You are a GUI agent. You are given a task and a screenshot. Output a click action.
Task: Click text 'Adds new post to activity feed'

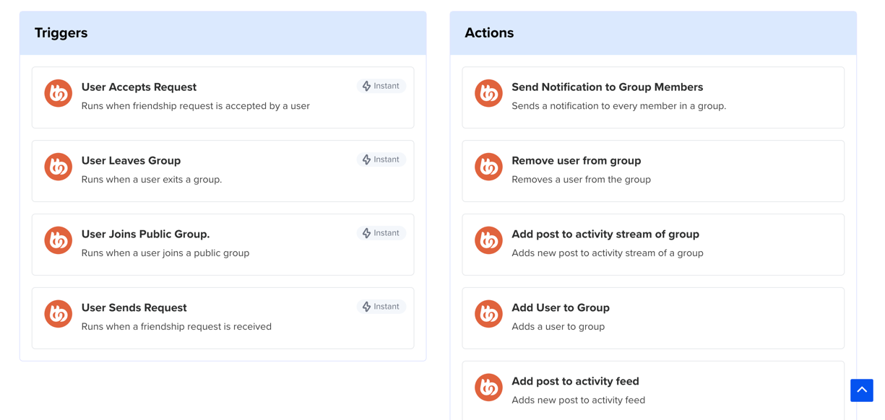pos(578,401)
